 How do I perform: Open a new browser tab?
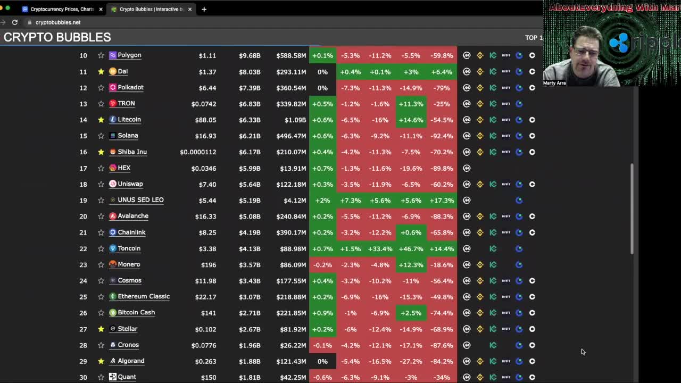[204, 9]
